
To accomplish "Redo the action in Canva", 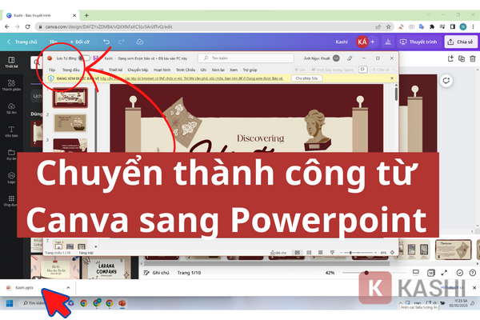I will pos(122,42).
